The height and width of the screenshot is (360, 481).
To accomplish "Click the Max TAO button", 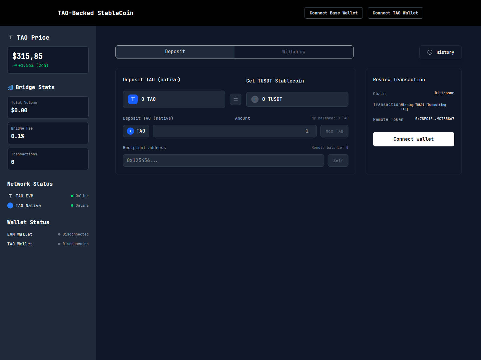I will 334,131.
